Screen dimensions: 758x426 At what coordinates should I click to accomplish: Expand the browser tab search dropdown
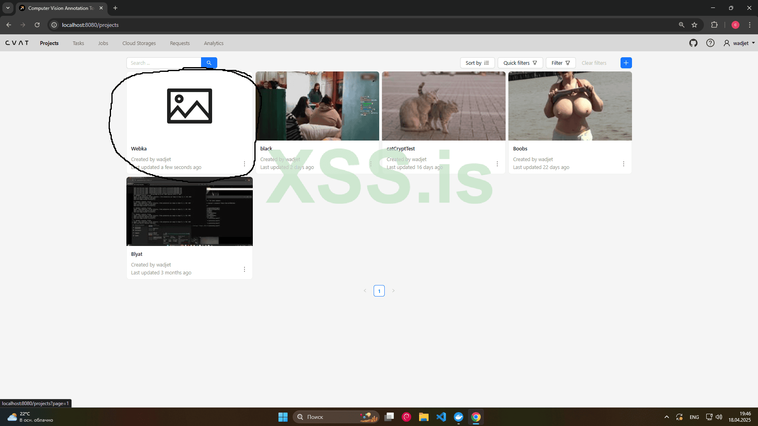coord(8,8)
